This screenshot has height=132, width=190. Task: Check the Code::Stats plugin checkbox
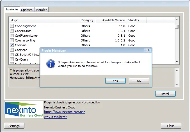pos(12,31)
